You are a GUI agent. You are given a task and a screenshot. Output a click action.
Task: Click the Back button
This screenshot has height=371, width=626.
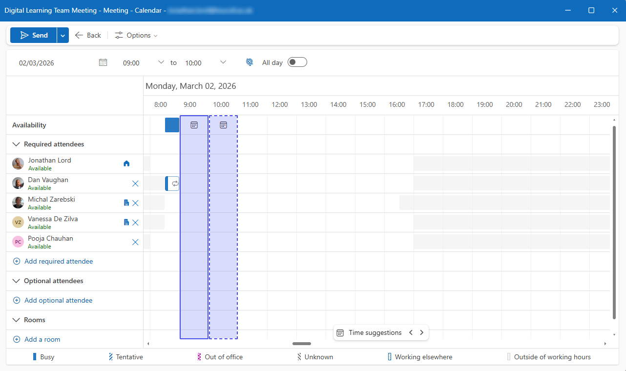coord(88,35)
